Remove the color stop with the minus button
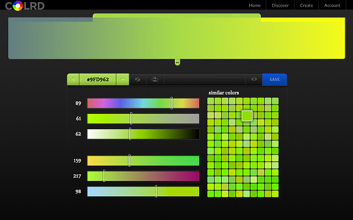 tap(122, 79)
